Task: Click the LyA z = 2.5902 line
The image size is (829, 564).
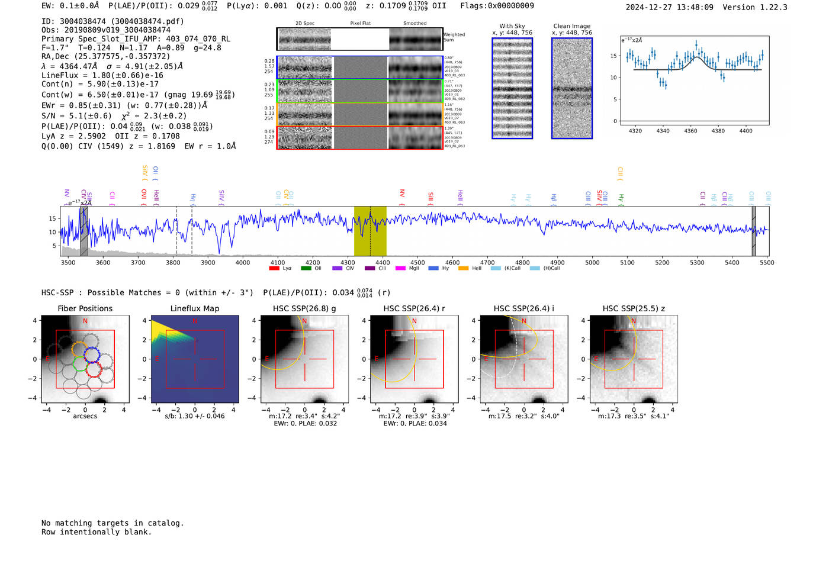Action: click(x=111, y=136)
